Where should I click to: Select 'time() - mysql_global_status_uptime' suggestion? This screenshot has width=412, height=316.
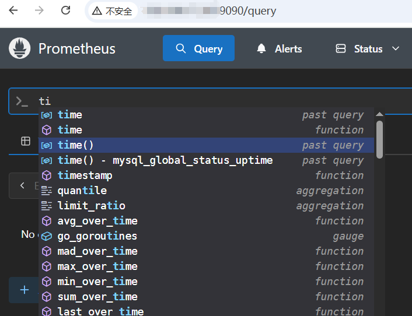click(x=206, y=160)
